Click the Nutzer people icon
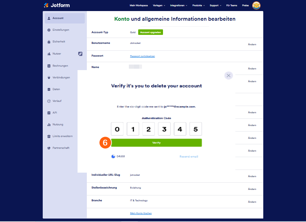 (x=49, y=54)
